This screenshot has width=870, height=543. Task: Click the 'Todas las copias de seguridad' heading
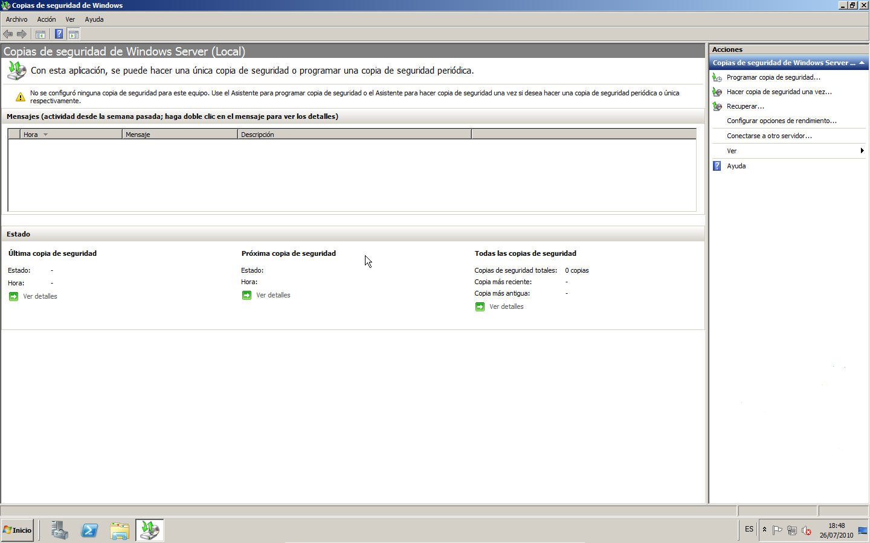[x=526, y=253]
